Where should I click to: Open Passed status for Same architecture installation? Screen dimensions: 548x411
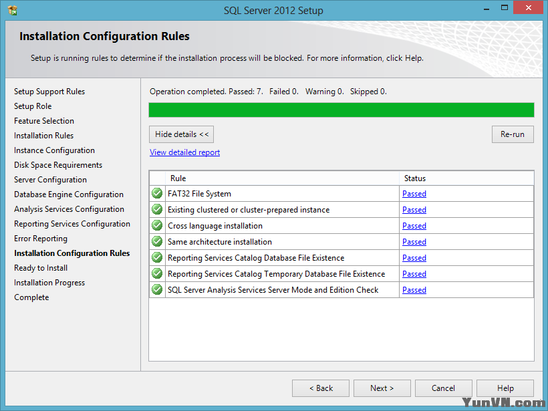point(414,242)
